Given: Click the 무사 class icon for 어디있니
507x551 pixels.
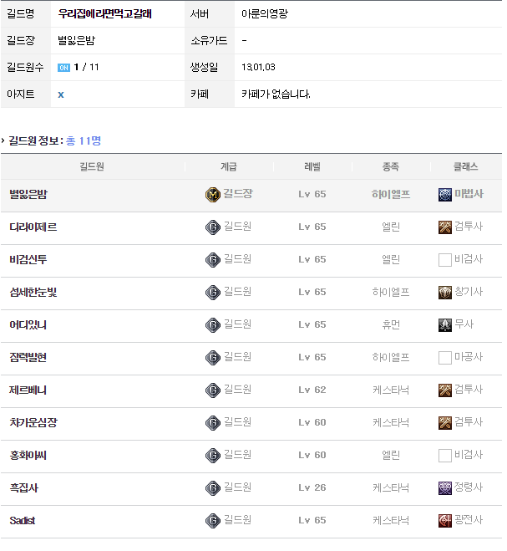Looking at the screenshot, I should point(445,324).
